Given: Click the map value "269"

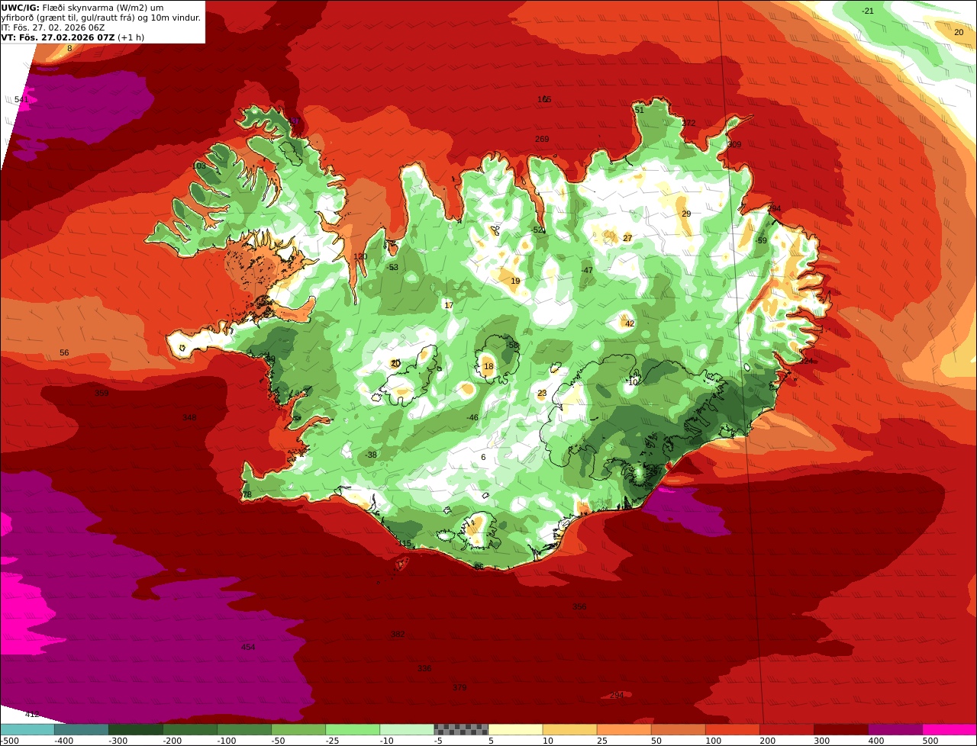Looking at the screenshot, I should (x=542, y=139).
